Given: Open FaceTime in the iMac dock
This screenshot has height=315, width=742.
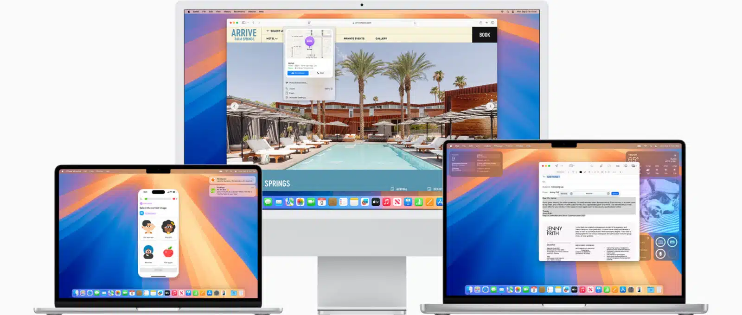Looking at the screenshot, I should [311, 202].
